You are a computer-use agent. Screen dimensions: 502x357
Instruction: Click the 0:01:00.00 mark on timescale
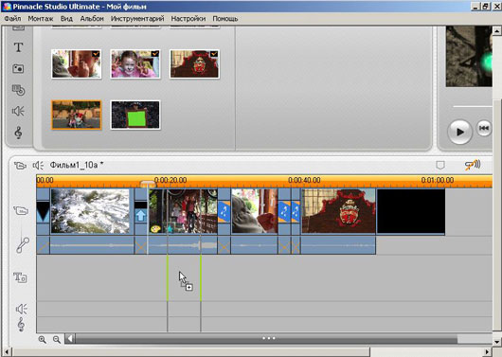(x=438, y=180)
